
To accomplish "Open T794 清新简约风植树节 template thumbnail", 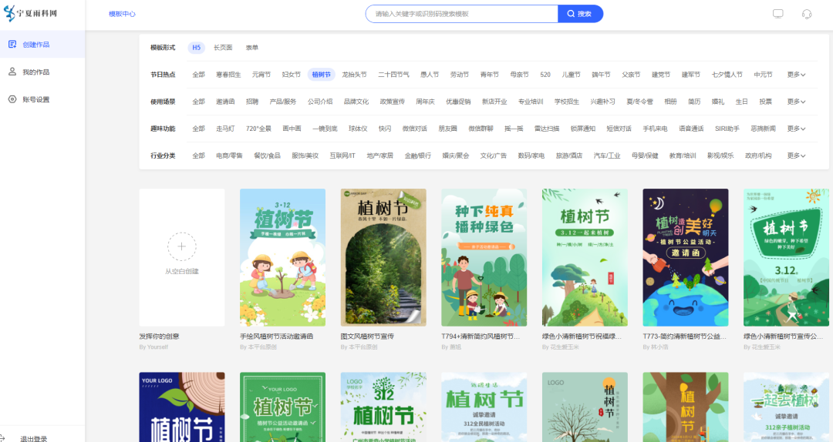I will click(x=484, y=257).
